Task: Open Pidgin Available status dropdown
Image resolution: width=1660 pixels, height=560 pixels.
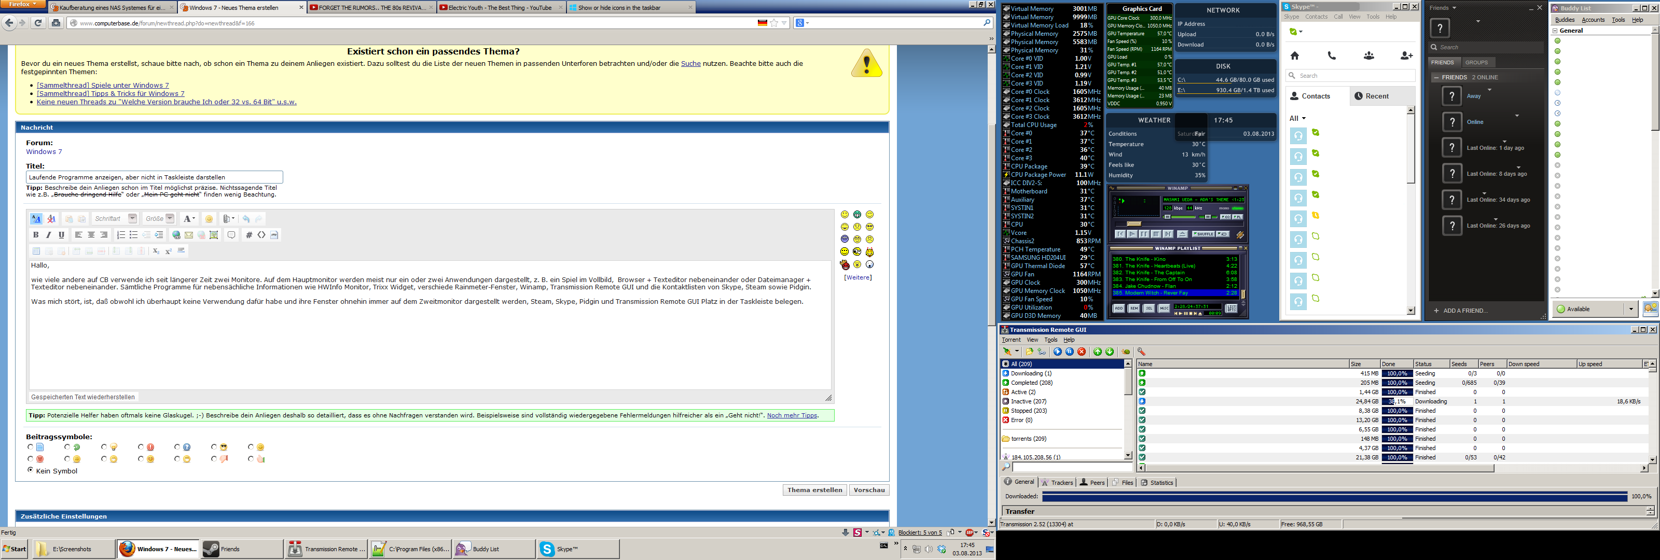Action: [1630, 309]
